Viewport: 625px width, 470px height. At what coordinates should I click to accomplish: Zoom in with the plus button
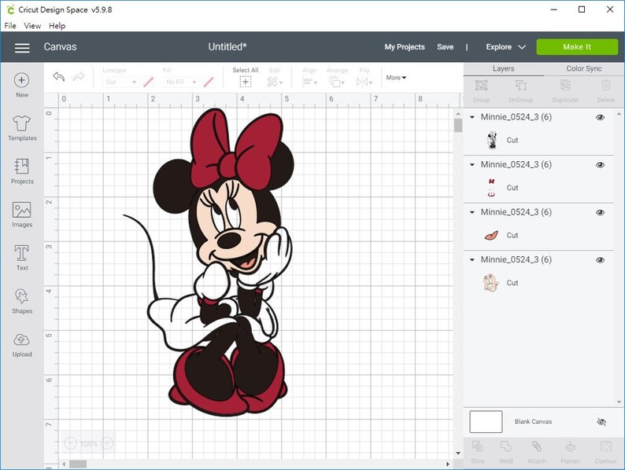click(x=107, y=443)
